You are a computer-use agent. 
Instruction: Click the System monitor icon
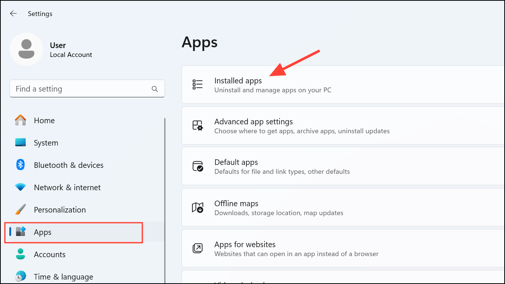[x=20, y=143]
